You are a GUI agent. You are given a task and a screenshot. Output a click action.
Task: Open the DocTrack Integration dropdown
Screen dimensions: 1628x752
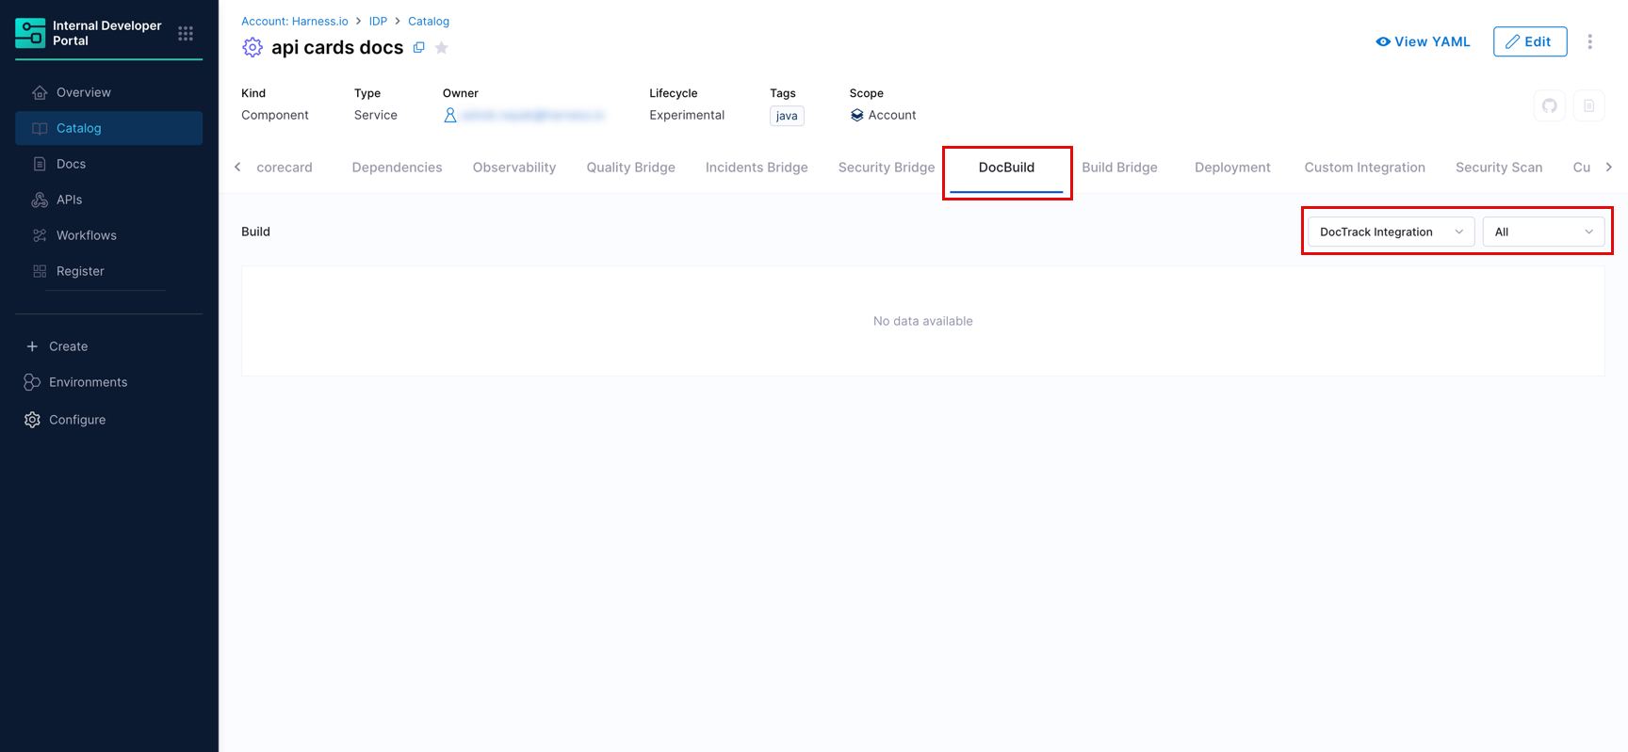click(x=1391, y=232)
